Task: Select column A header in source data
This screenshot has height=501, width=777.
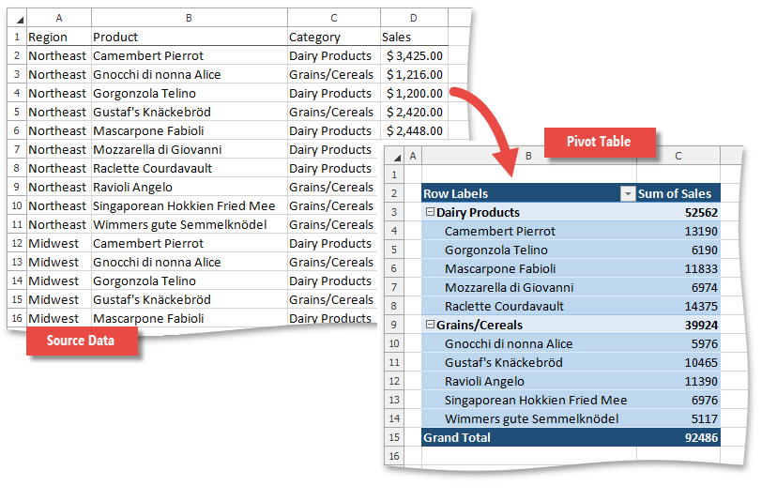Action: pyautogui.click(x=59, y=19)
